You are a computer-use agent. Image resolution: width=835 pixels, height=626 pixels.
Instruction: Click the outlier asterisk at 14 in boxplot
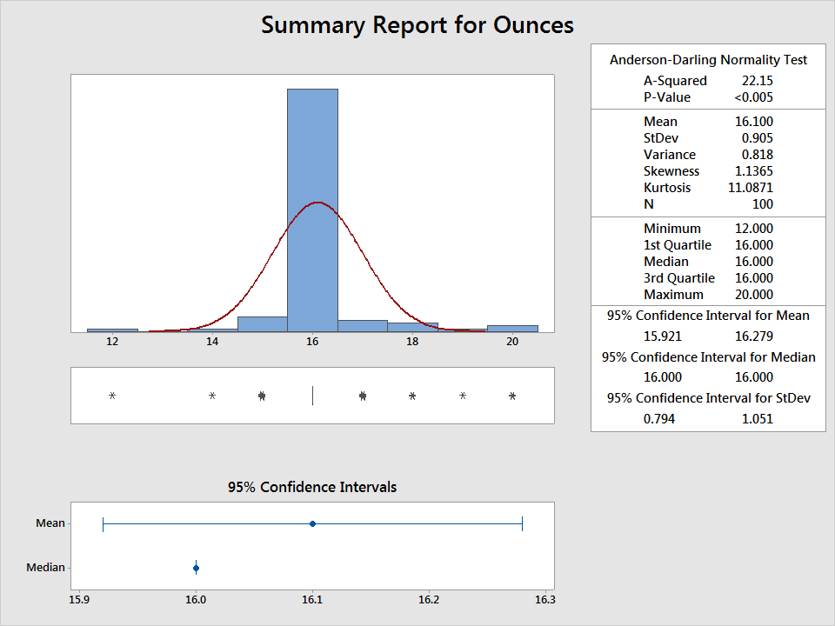212,396
